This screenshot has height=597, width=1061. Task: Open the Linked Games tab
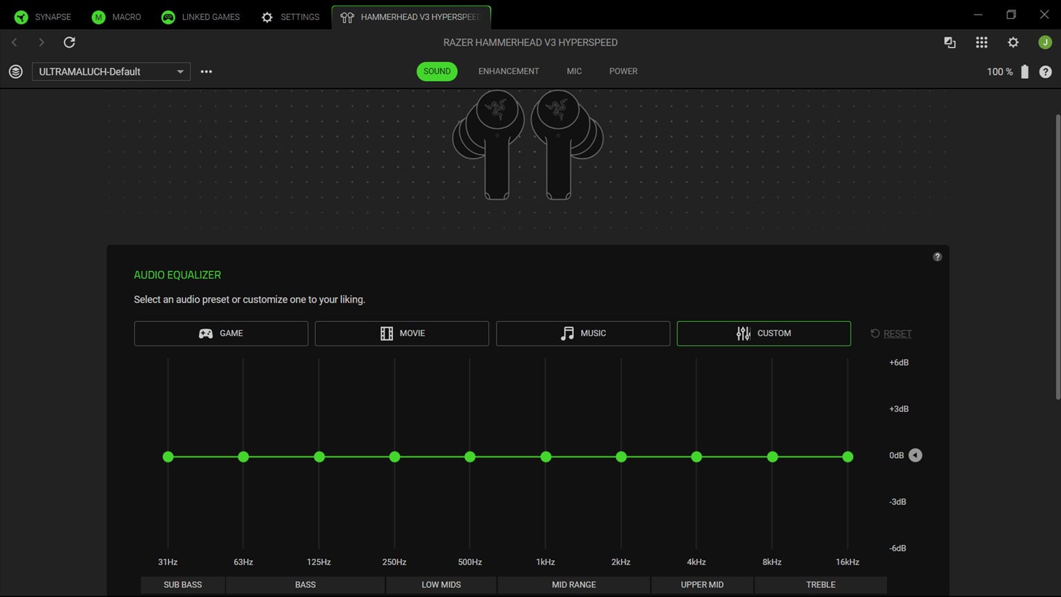pyautogui.click(x=200, y=17)
